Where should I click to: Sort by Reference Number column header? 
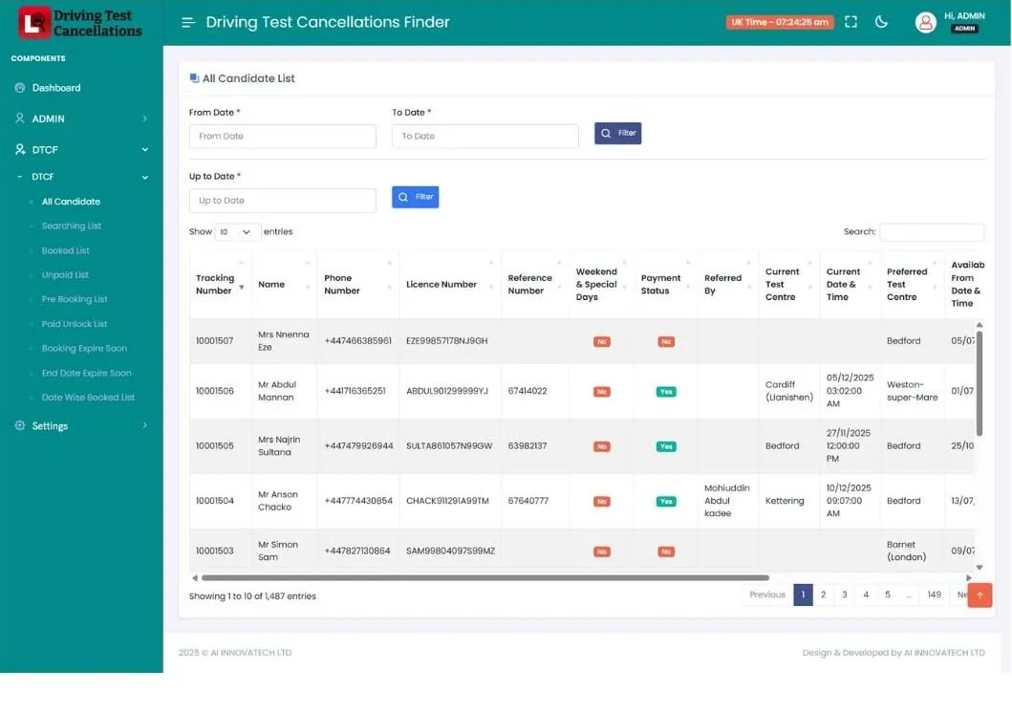pos(535,285)
